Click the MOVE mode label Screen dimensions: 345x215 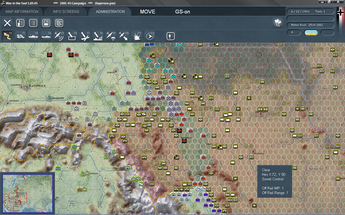tap(147, 12)
